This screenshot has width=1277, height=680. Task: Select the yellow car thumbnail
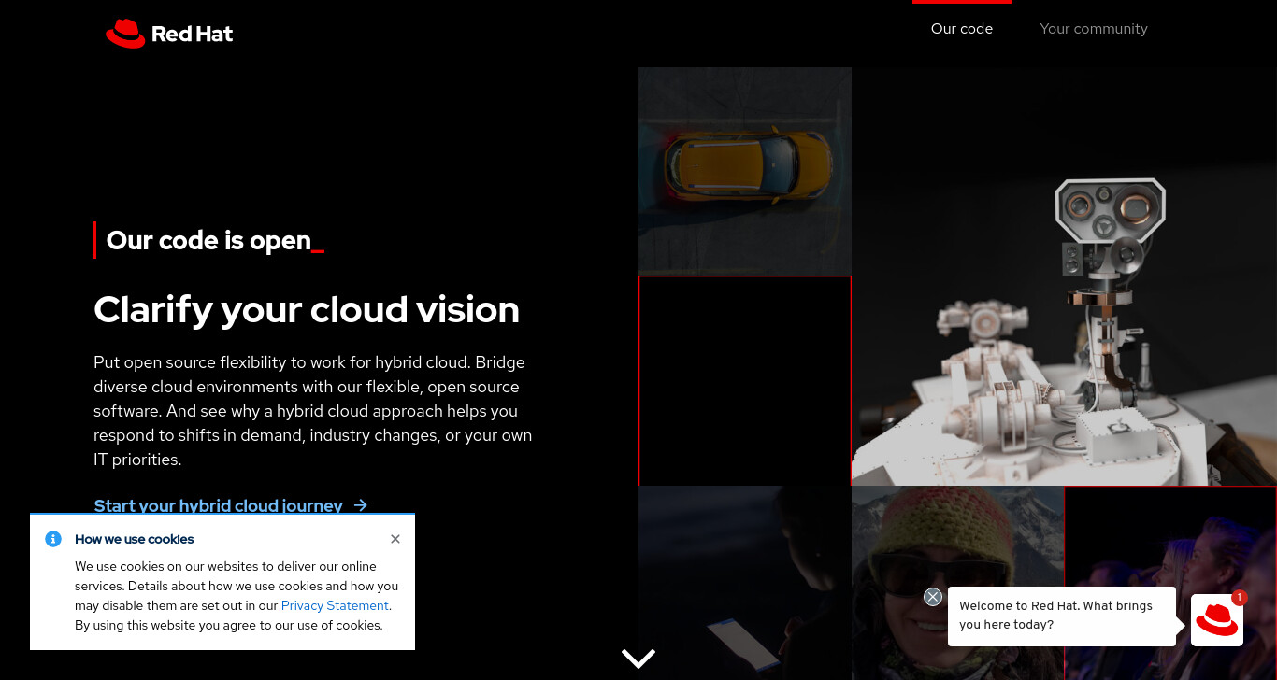click(x=745, y=171)
